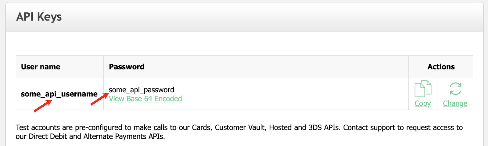The width and height of the screenshot is (488, 146).
Task: Click the Change text link under the icon
Action: click(x=455, y=104)
